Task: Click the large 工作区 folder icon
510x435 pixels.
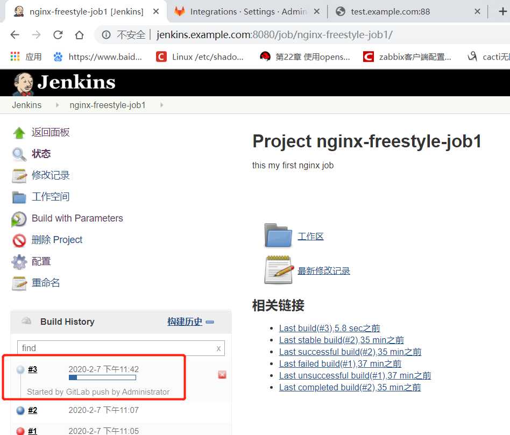Action: tap(278, 235)
